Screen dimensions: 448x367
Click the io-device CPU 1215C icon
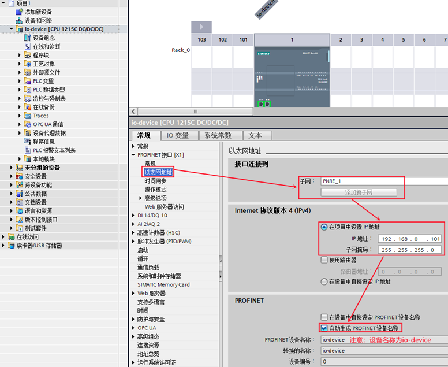(20, 29)
